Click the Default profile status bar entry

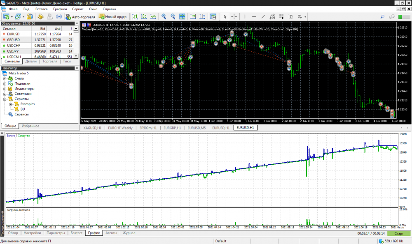[221, 241]
